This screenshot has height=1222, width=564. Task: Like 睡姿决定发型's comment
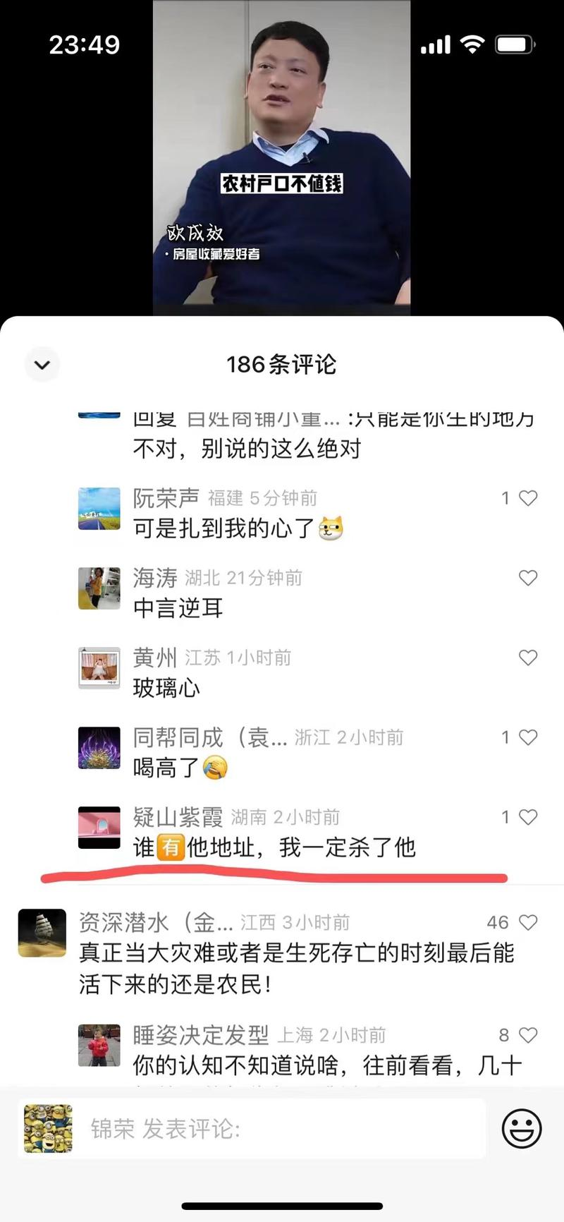coord(528,1035)
